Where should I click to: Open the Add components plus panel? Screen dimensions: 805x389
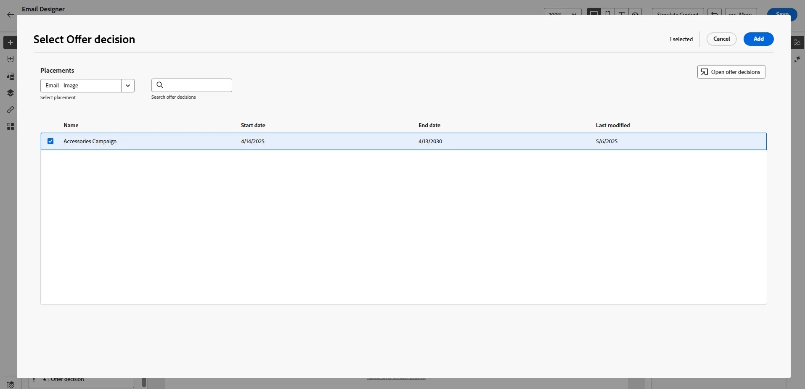tap(11, 42)
